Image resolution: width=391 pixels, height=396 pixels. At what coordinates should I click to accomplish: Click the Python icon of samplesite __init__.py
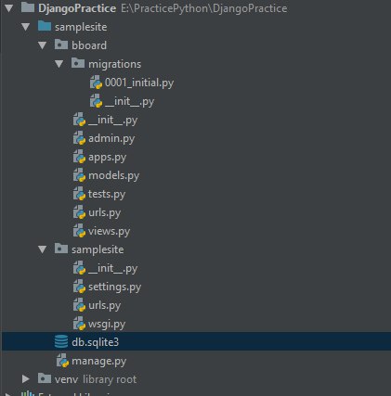pos(79,268)
